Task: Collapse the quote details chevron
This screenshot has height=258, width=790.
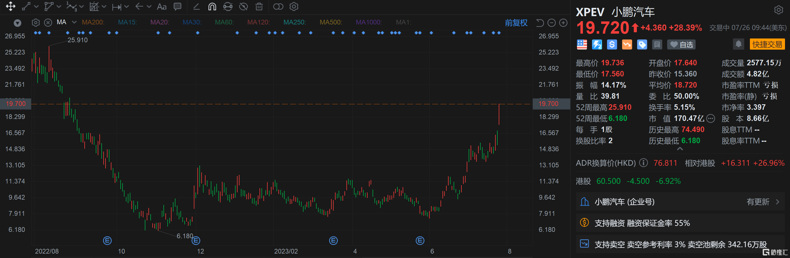Action: (680, 149)
